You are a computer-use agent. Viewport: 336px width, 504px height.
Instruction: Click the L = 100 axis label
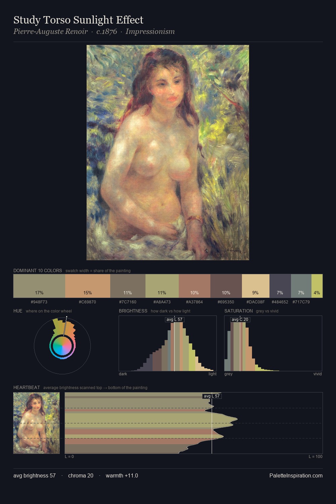(x=316, y=457)
